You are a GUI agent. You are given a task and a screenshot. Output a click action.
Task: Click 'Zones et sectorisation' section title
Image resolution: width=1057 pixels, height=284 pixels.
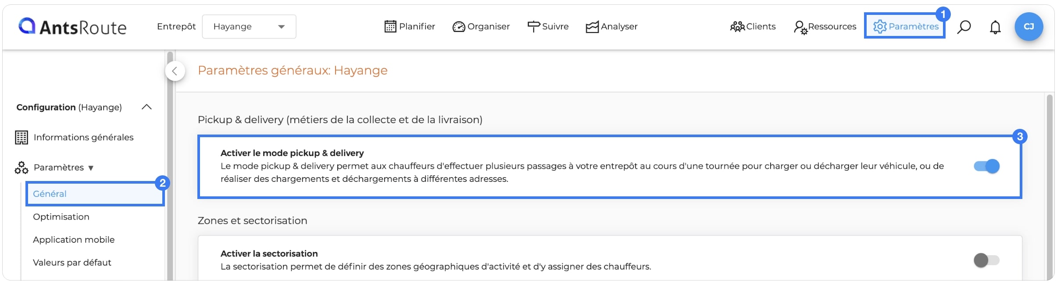tap(252, 220)
